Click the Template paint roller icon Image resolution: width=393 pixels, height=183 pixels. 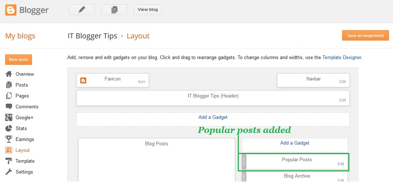tap(9, 161)
